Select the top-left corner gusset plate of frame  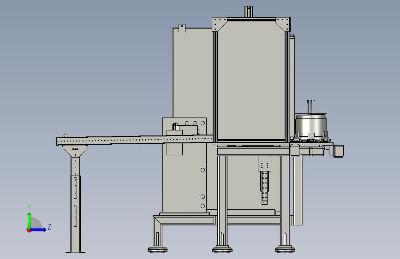coord(218,24)
